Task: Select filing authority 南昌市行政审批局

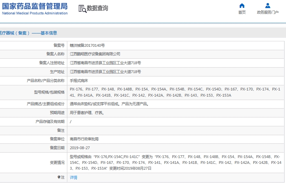Action: [x=84, y=139]
